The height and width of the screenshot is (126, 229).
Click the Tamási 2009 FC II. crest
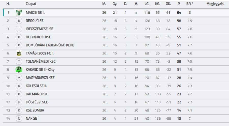[x=19, y=53]
